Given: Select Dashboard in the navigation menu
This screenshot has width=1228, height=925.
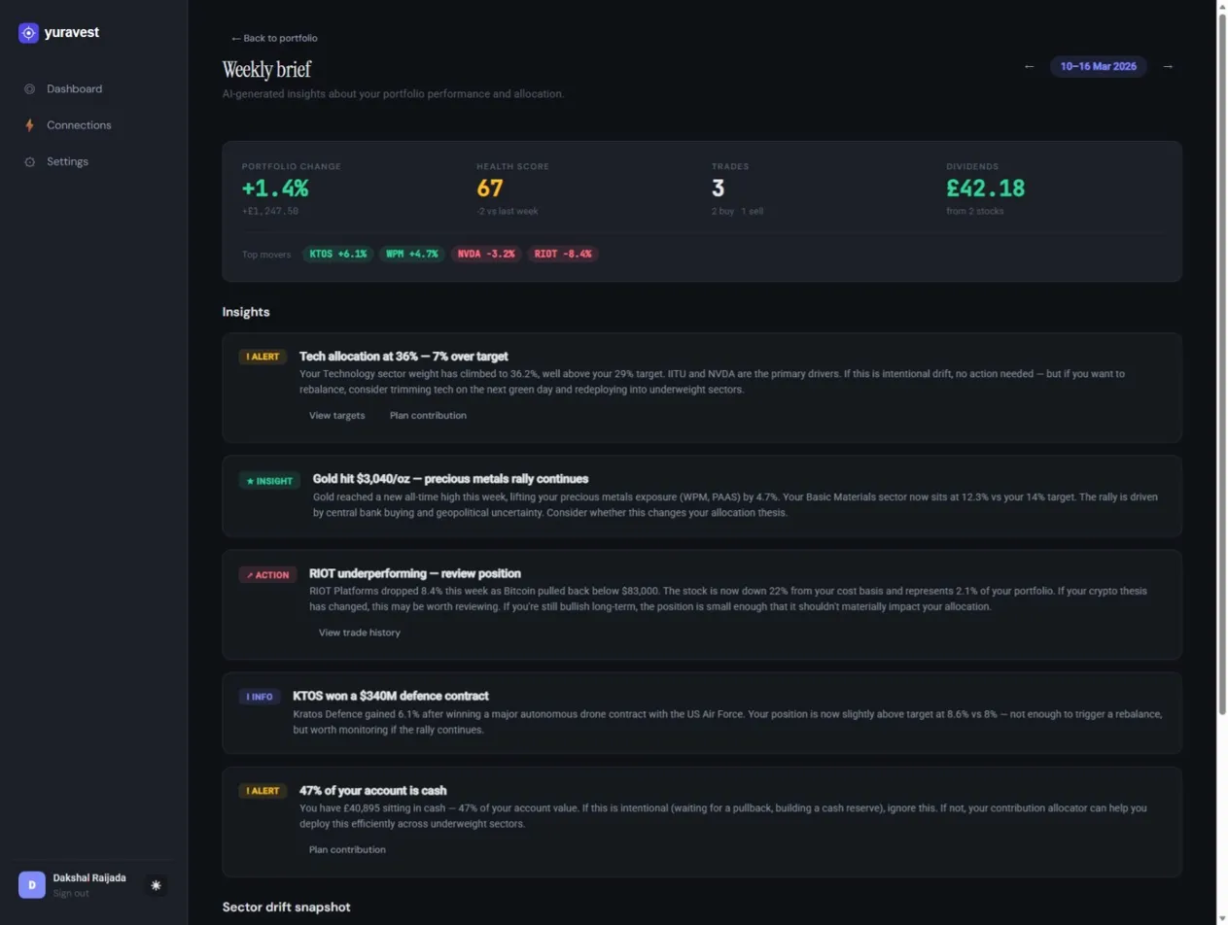Looking at the screenshot, I should [x=74, y=88].
